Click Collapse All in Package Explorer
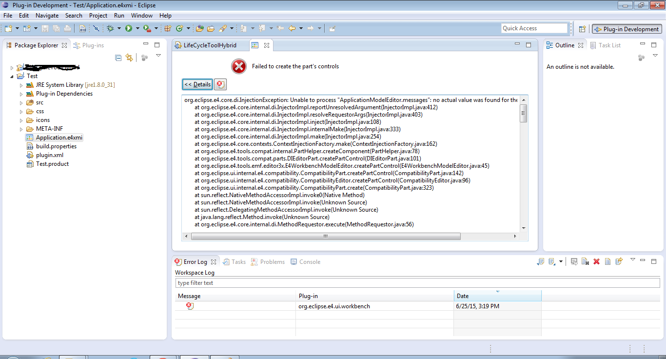Screen dimensions: 666x359 coord(118,58)
